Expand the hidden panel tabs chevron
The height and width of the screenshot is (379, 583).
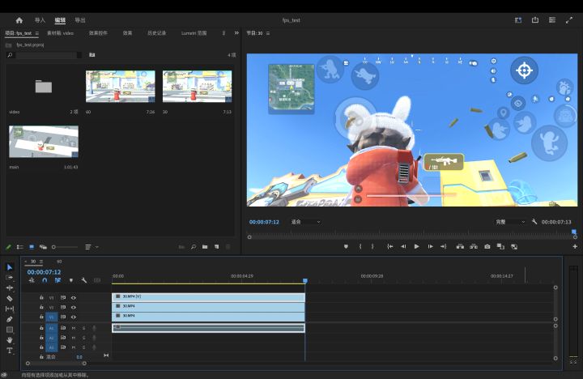(236, 33)
